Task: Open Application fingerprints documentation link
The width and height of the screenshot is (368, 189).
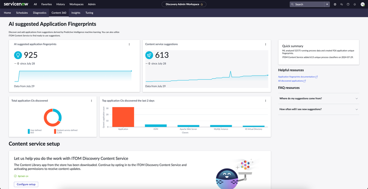Action: [296, 77]
